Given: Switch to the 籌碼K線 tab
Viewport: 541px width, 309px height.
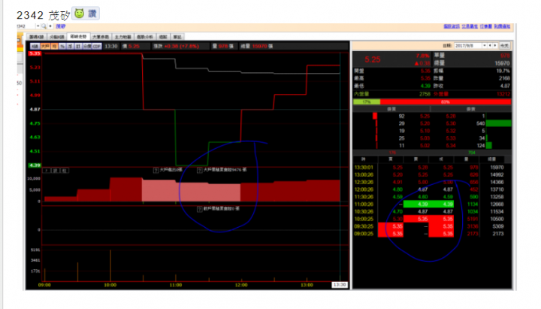Looking at the screenshot, I should pos(37,37).
